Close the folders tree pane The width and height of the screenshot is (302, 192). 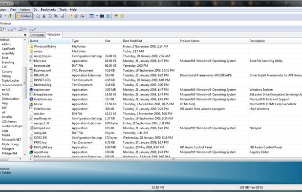pos(25,35)
